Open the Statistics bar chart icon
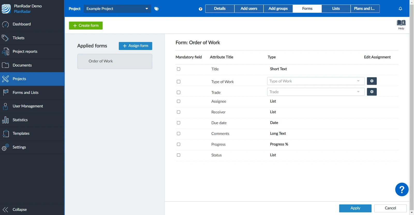414x215 pixels. 5,120
